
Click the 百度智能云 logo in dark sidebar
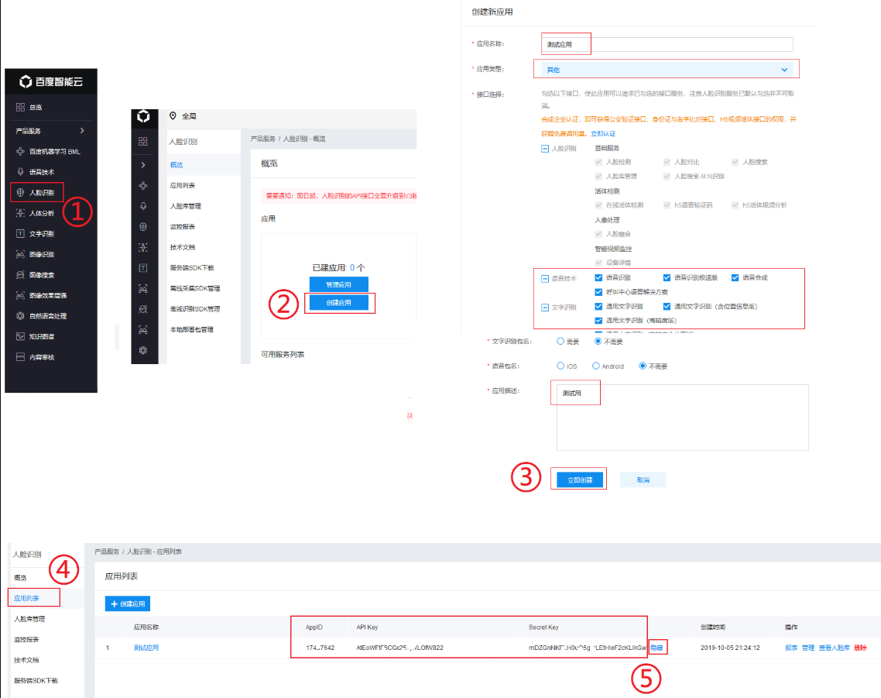pos(51,81)
